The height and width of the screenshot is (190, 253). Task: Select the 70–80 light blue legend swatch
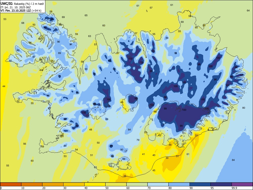pyautogui.click(x=158, y=184)
